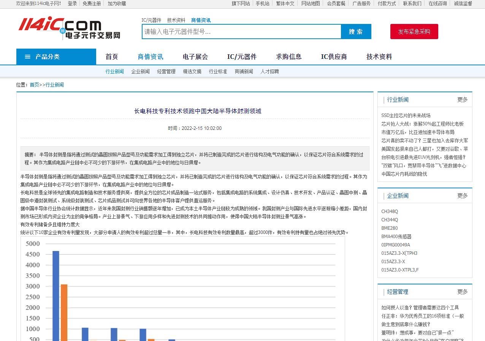485x341 pixels.
Task: Open article 芯片抢人大战 涨薪50%
Action: click(x=422, y=124)
